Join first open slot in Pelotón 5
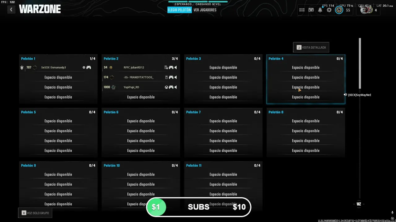This screenshot has height=222, width=396. (x=58, y=121)
